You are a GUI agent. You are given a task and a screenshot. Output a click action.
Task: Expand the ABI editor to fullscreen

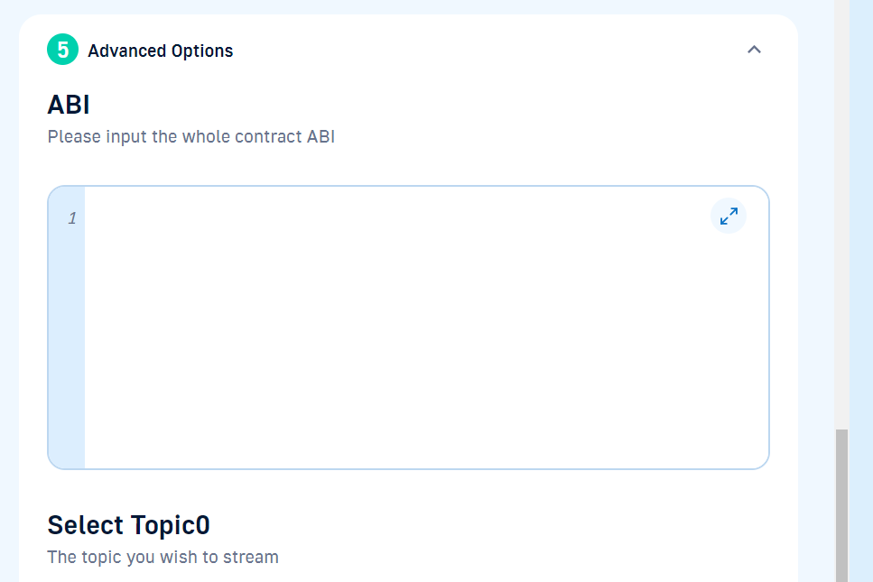729,216
